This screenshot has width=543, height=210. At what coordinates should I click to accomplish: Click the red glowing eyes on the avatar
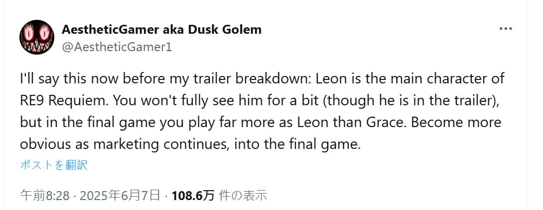coord(36,34)
